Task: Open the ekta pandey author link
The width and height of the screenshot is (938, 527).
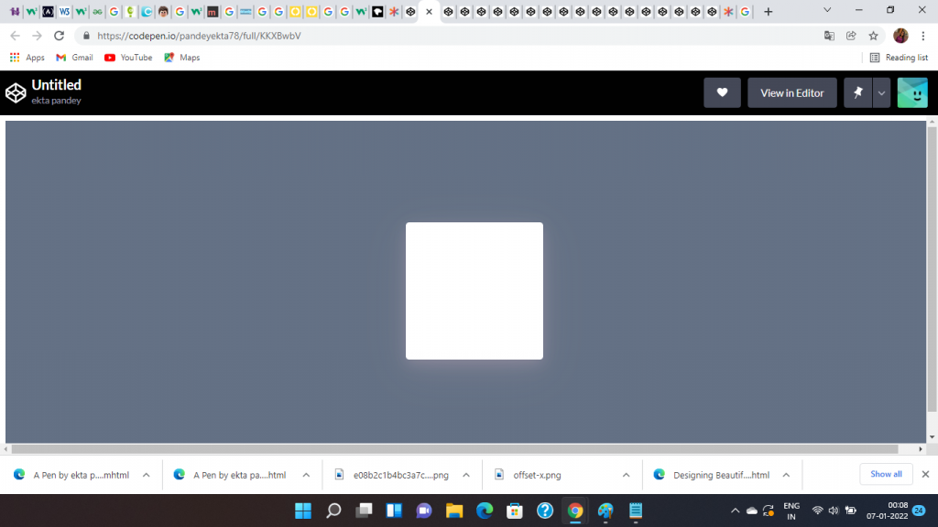Action: [56, 101]
